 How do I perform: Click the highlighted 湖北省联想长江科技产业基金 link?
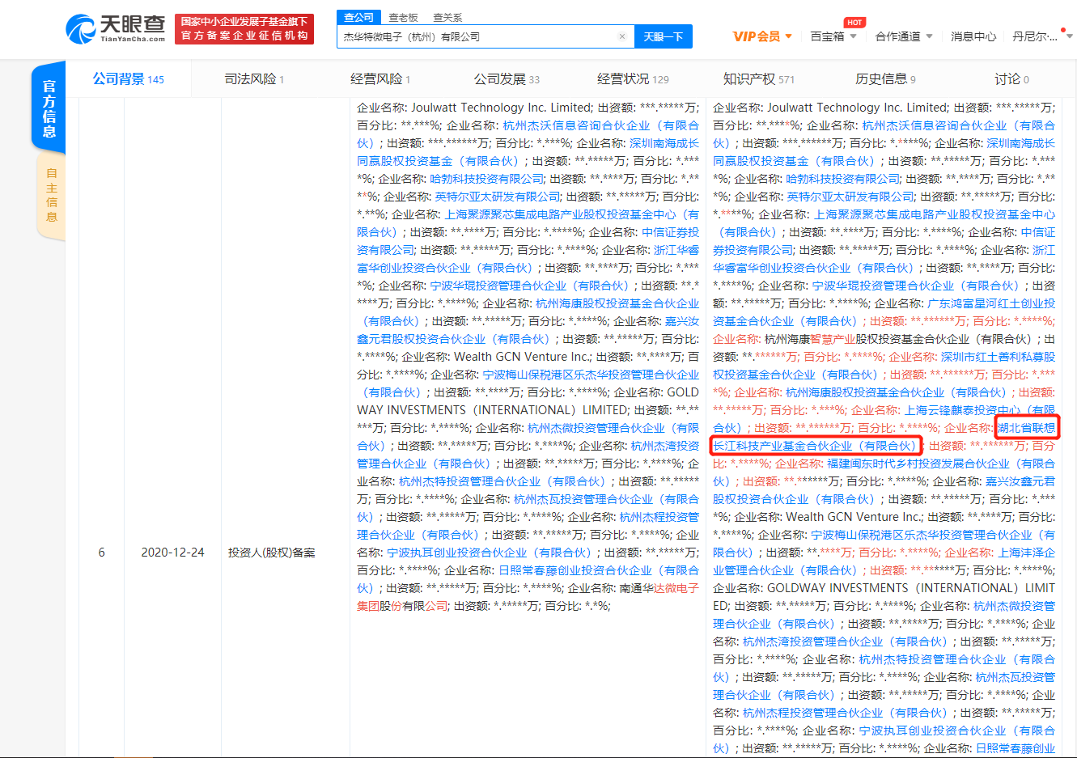pos(816,444)
